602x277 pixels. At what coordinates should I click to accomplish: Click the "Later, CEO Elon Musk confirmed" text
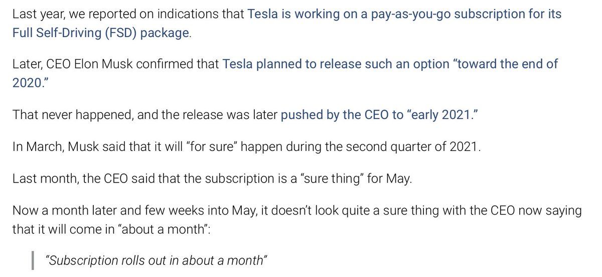click(115, 64)
